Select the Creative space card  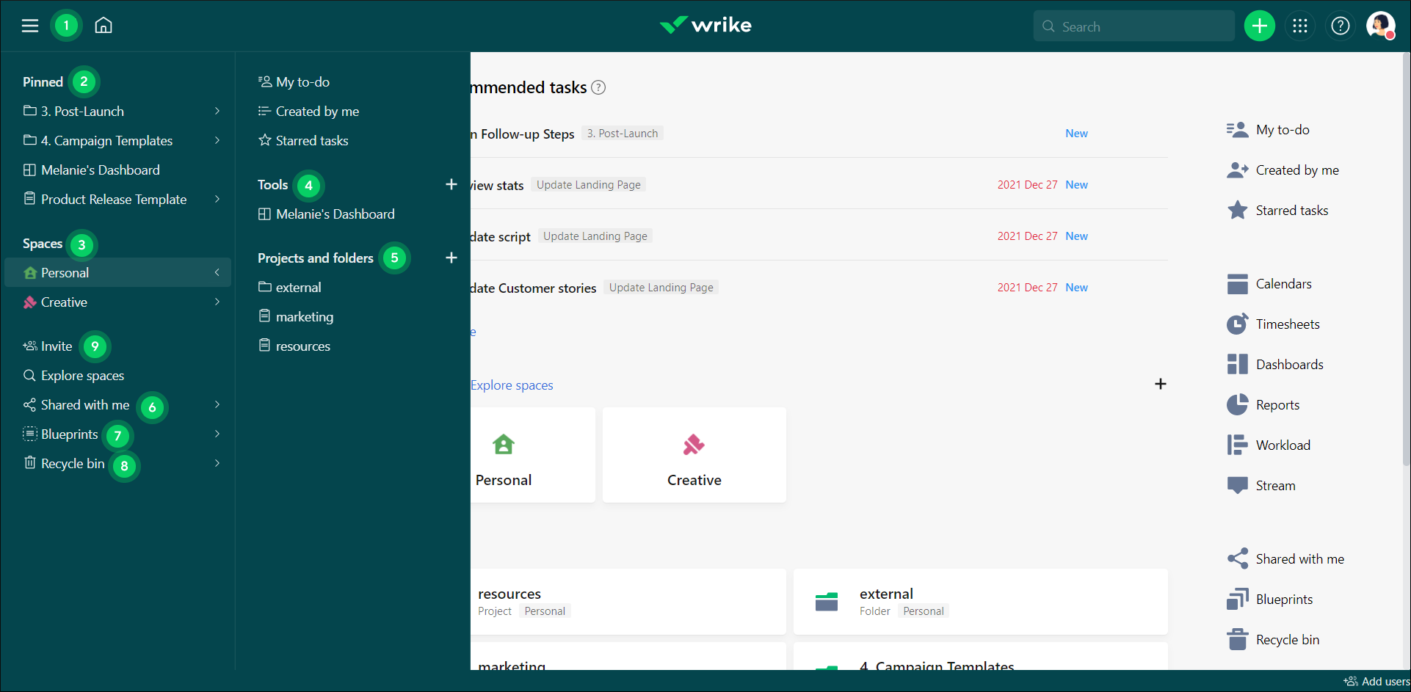click(694, 455)
